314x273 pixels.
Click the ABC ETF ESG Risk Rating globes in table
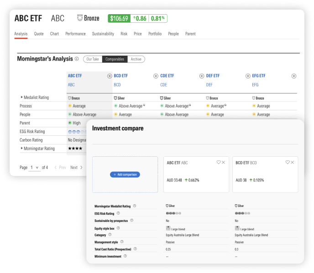(x=77, y=132)
